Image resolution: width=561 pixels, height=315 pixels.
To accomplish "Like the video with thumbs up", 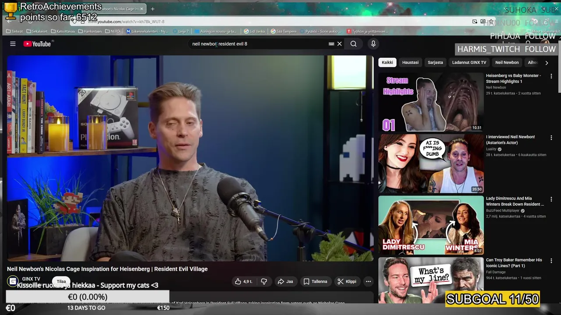I will pyautogui.click(x=244, y=281).
